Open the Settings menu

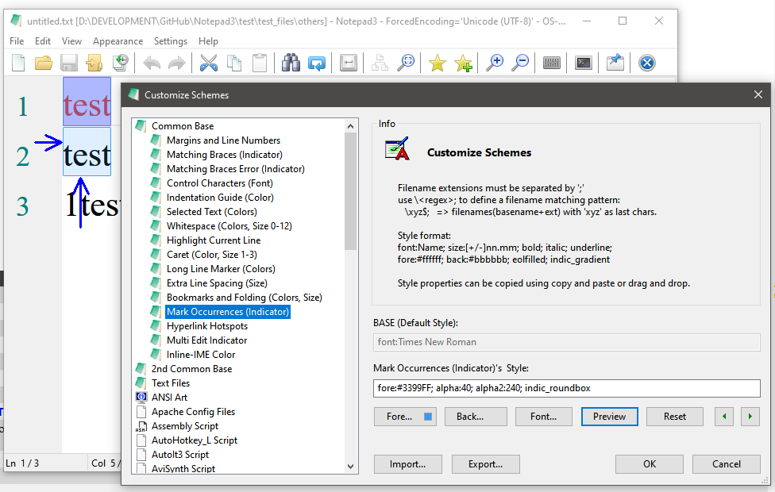click(172, 40)
